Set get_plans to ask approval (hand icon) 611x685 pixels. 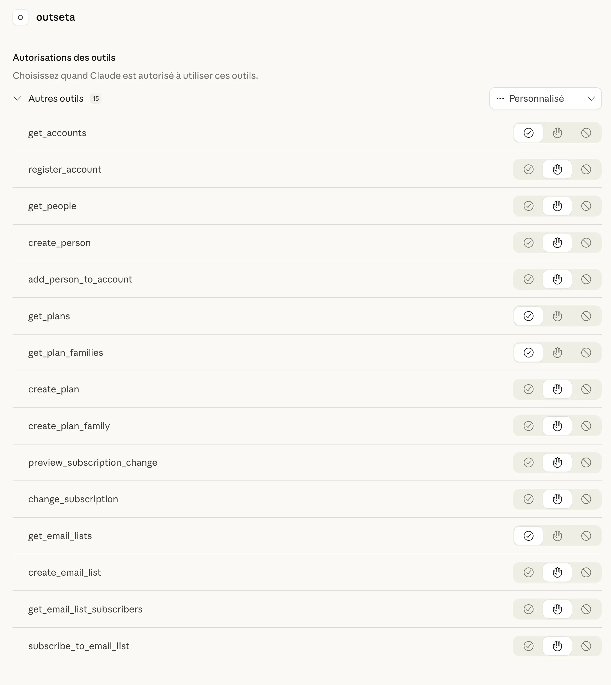557,316
